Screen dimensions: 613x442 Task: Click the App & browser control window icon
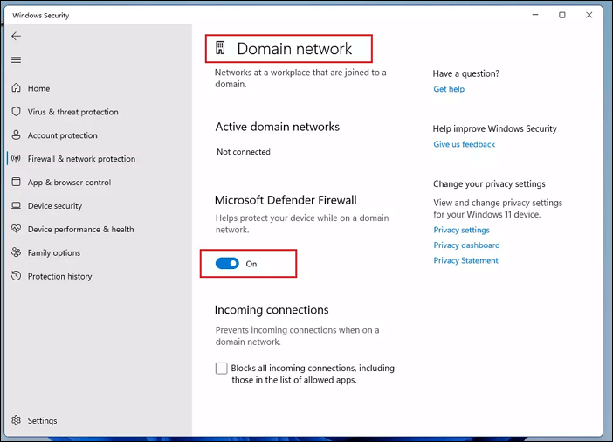point(16,182)
